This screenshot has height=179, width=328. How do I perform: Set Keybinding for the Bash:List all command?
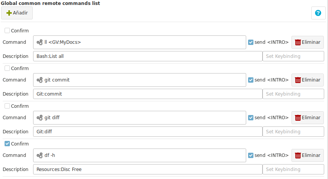(x=293, y=56)
